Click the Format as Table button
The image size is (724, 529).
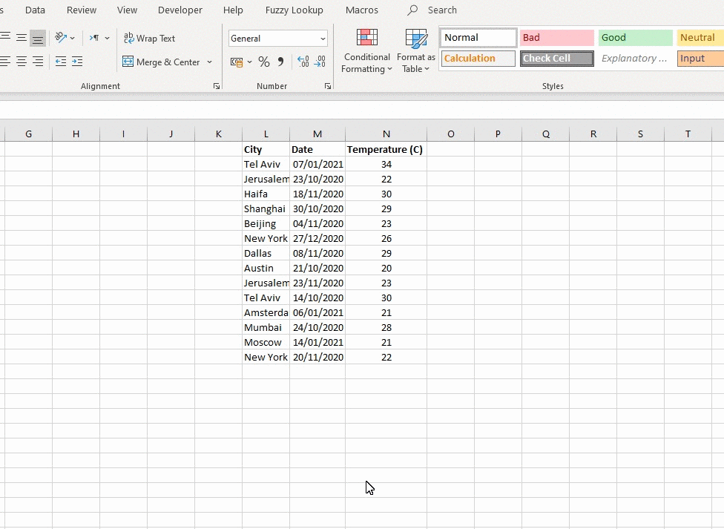pos(416,52)
